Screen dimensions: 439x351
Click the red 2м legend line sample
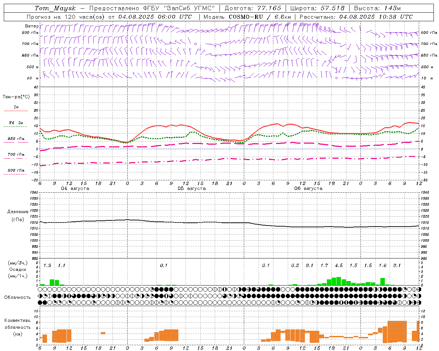pyautogui.click(x=16, y=111)
